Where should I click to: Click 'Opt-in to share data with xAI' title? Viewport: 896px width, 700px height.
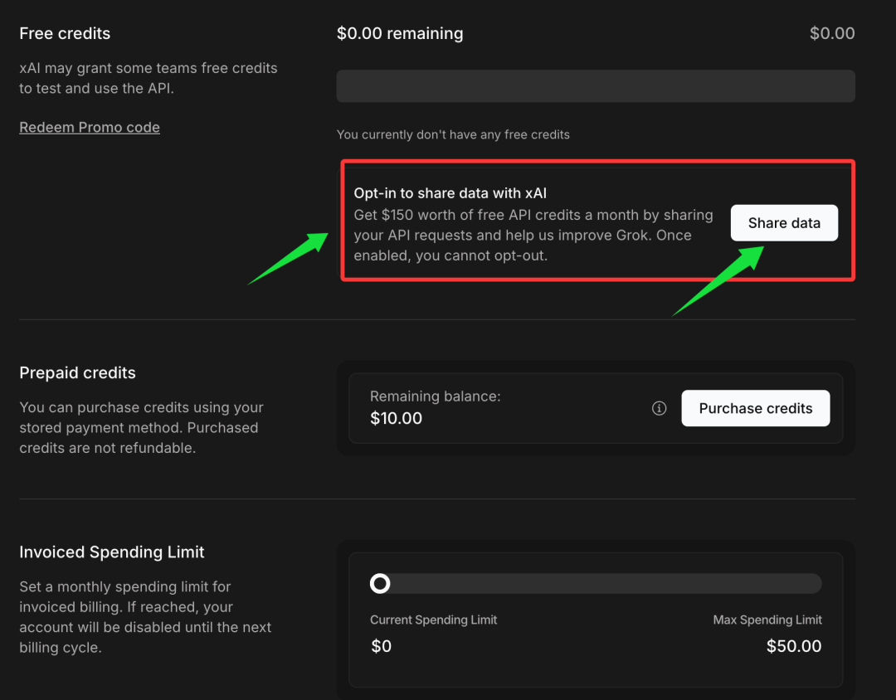[450, 193]
